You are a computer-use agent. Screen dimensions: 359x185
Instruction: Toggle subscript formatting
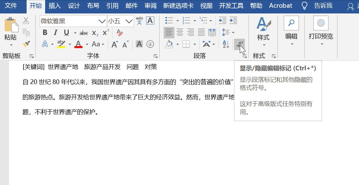point(95,33)
